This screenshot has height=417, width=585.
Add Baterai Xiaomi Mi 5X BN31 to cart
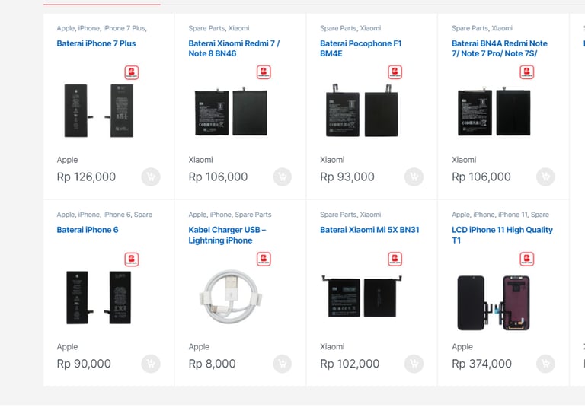point(414,364)
